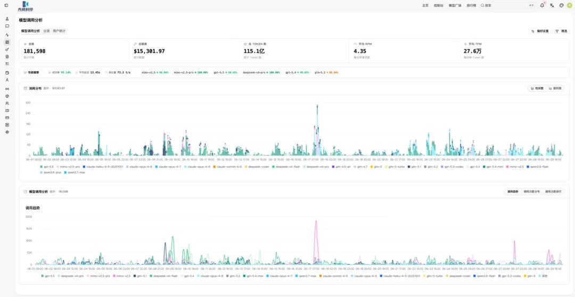
Task: Open the 偏好设置 preferences panel
Action: click(x=540, y=31)
